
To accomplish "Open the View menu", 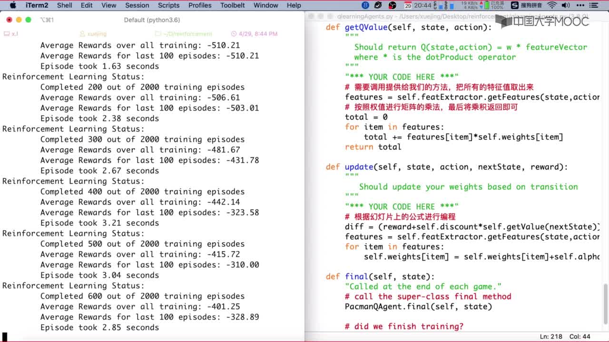I will [x=109, y=5].
